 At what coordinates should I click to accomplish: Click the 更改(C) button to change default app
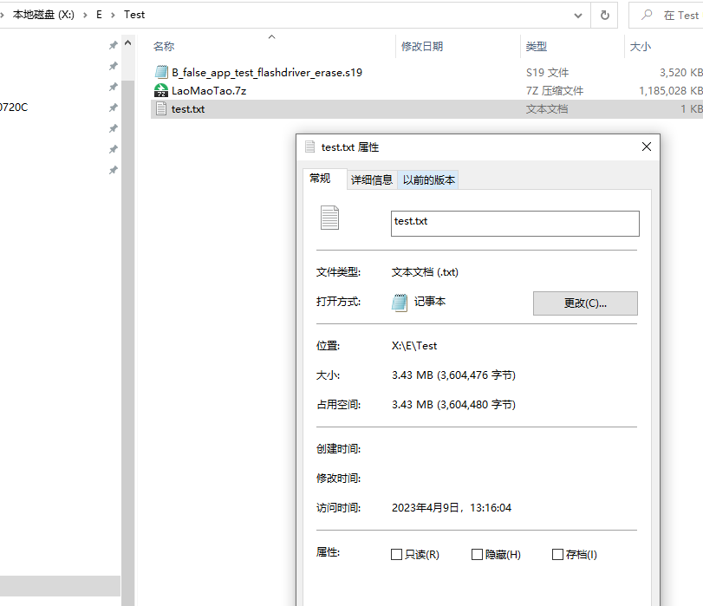point(585,303)
